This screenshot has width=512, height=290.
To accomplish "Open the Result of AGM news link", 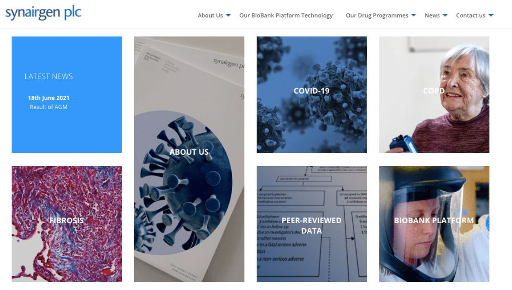I will 49,107.
